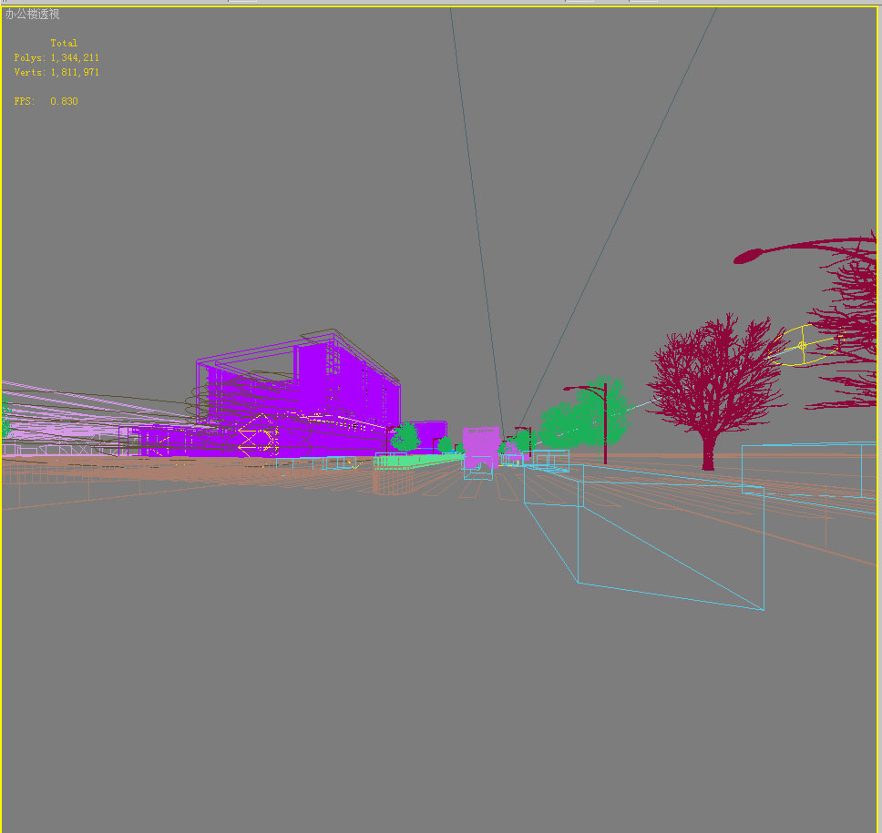Click the Polys count 1,344,211
The height and width of the screenshot is (833, 882).
click(75, 57)
